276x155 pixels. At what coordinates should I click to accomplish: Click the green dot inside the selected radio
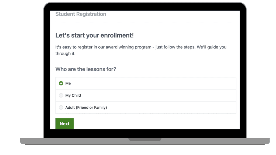(61, 83)
